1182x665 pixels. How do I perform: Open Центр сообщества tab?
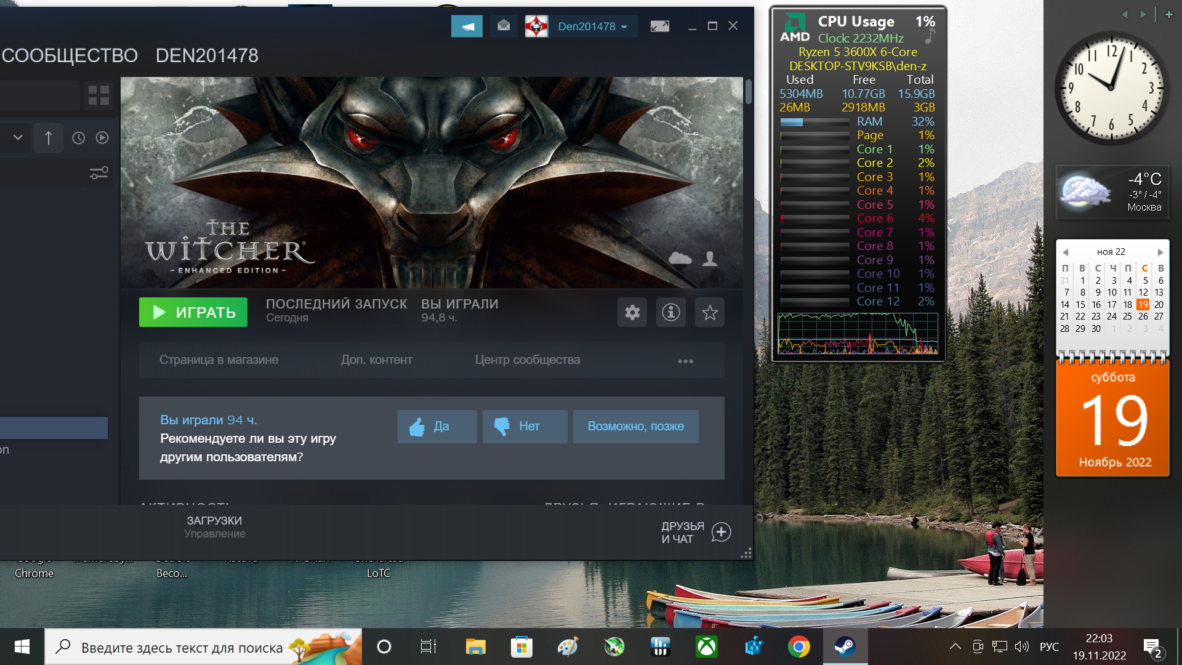click(x=527, y=360)
